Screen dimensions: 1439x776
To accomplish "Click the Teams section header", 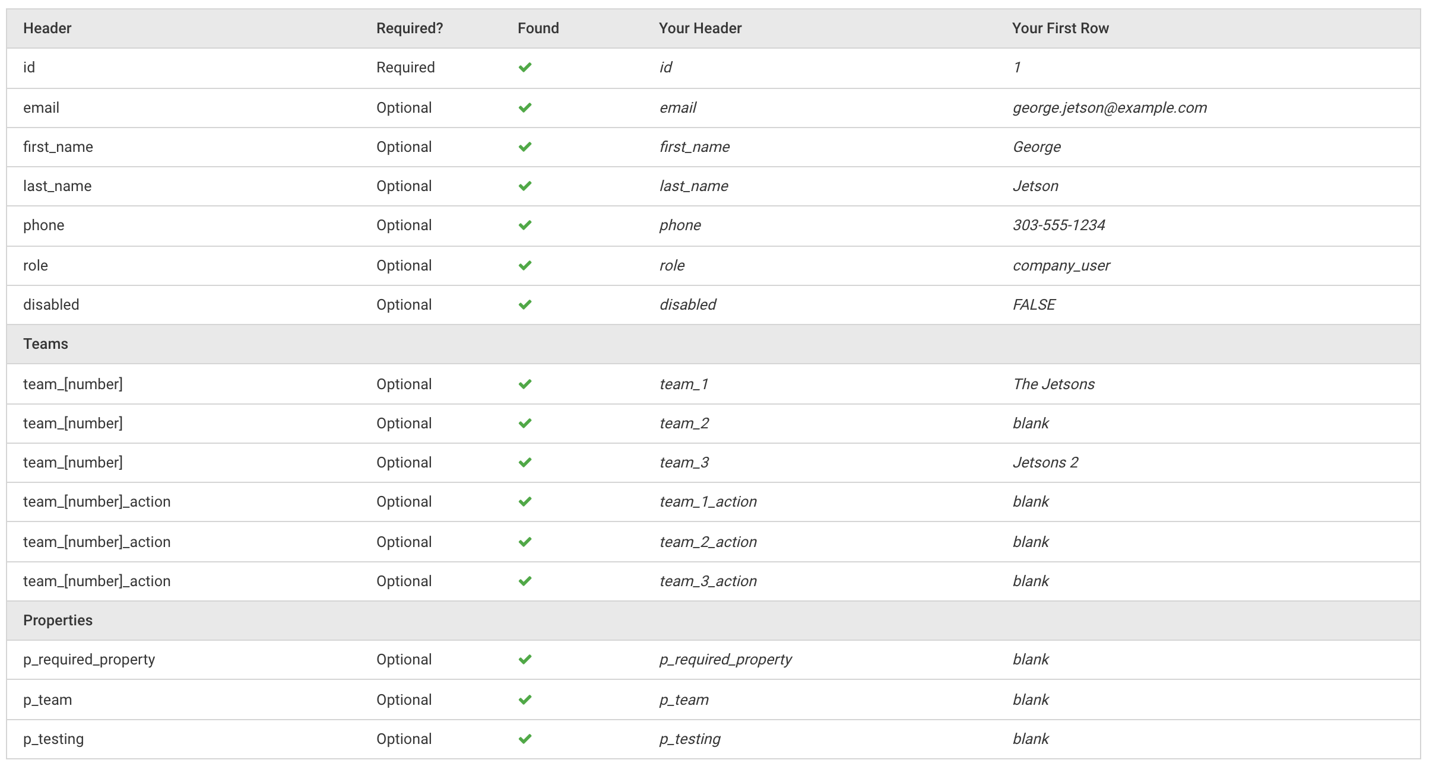I will tap(46, 344).
